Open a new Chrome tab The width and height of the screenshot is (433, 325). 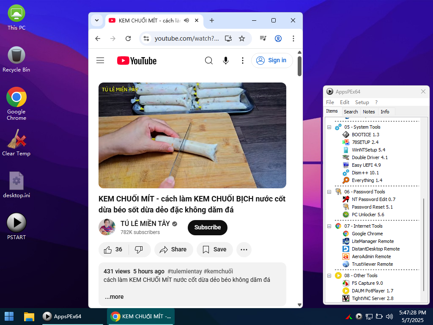pyautogui.click(x=212, y=20)
